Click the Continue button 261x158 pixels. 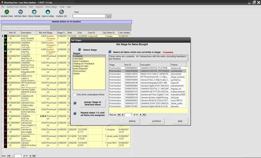[156, 121]
